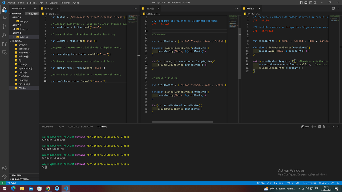Toggle the bottom panel layout button
This screenshot has width=342, height=192.
(306, 3)
